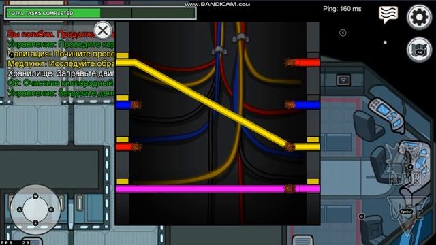The width and height of the screenshot is (436, 245).
Task: Click the 'Управление: Загрузите' task line
Action: 61,93
